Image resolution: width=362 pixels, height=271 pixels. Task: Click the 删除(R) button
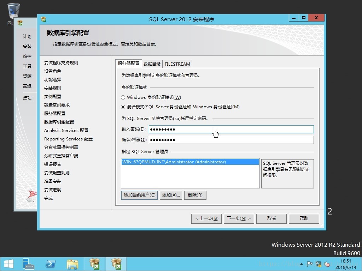point(195,195)
